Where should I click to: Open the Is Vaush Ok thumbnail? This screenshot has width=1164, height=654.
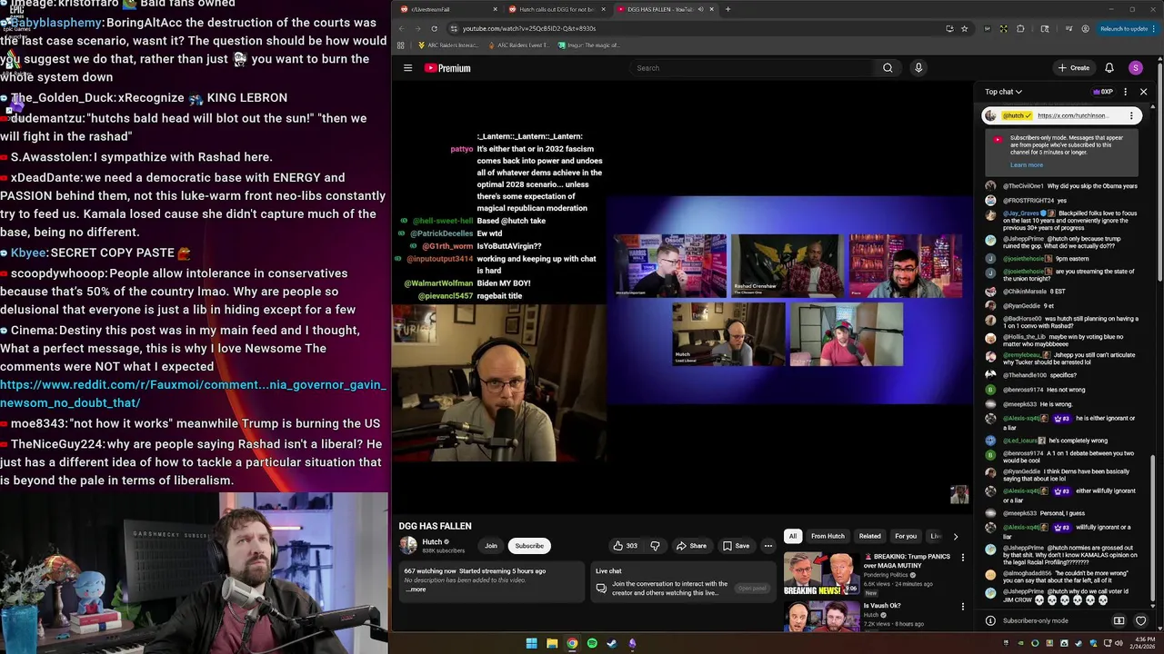coord(821,616)
